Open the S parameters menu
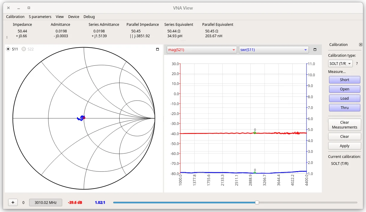The image size is (366, 212). coord(40,17)
